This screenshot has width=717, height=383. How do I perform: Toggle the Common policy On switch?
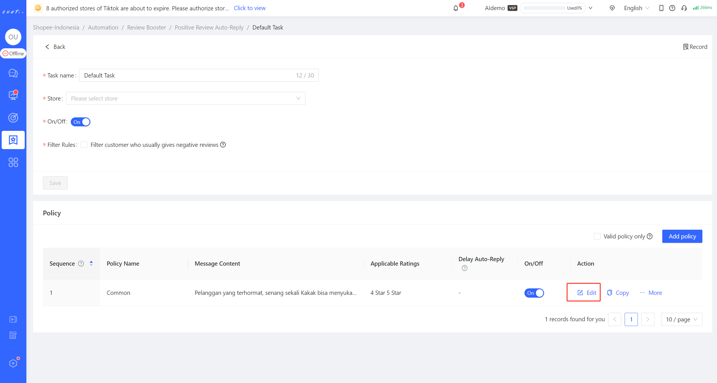point(534,293)
